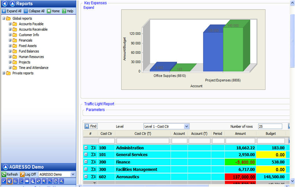This screenshot has height=187, width=295.
Task: Expand the Fund Balances folder node
Action: coord(10,51)
